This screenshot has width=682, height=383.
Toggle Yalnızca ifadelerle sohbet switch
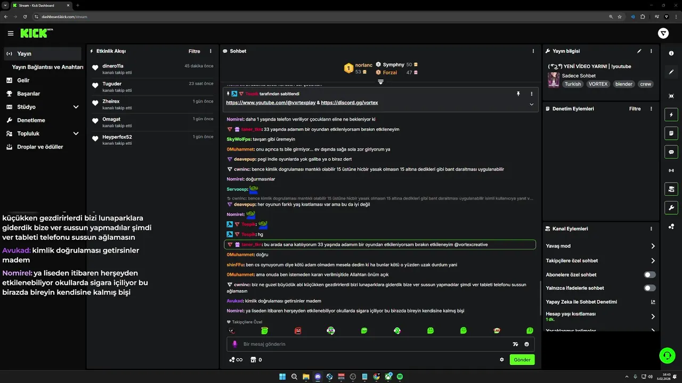650,288
